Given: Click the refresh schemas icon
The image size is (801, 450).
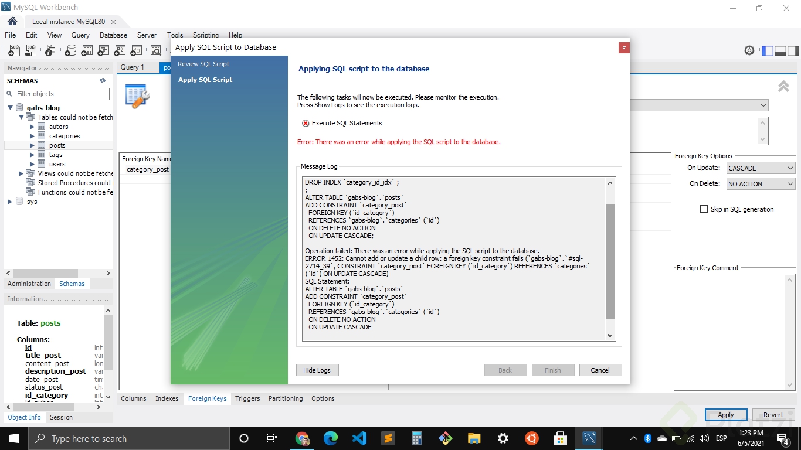Looking at the screenshot, I should pos(103,81).
